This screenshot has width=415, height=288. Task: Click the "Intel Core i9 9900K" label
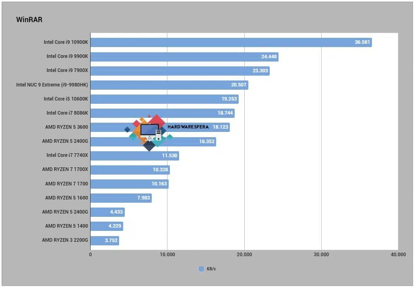tap(67, 56)
